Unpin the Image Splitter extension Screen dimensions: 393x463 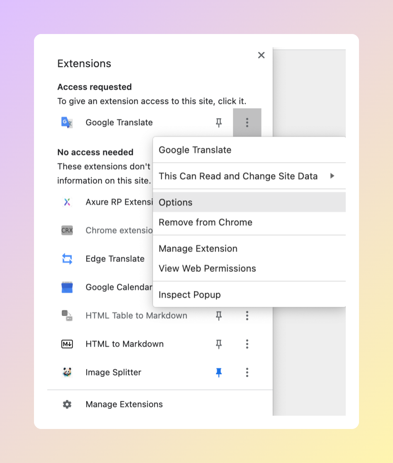218,372
